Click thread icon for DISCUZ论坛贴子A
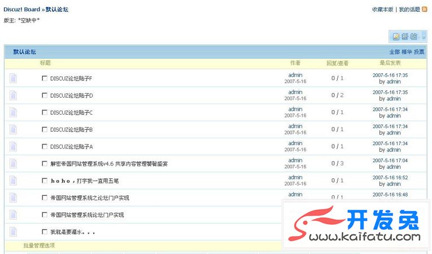This screenshot has width=432, height=254. pyautogui.click(x=13, y=147)
